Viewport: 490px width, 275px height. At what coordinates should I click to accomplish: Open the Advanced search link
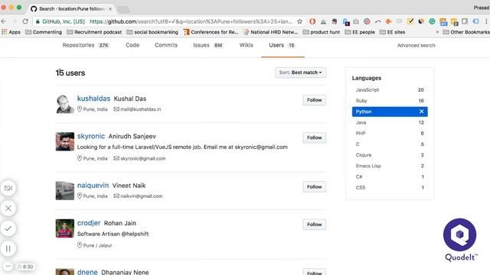point(416,45)
